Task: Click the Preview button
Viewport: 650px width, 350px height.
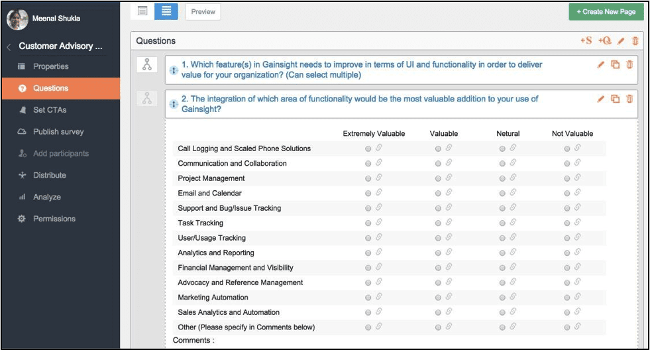Action: 203,11
